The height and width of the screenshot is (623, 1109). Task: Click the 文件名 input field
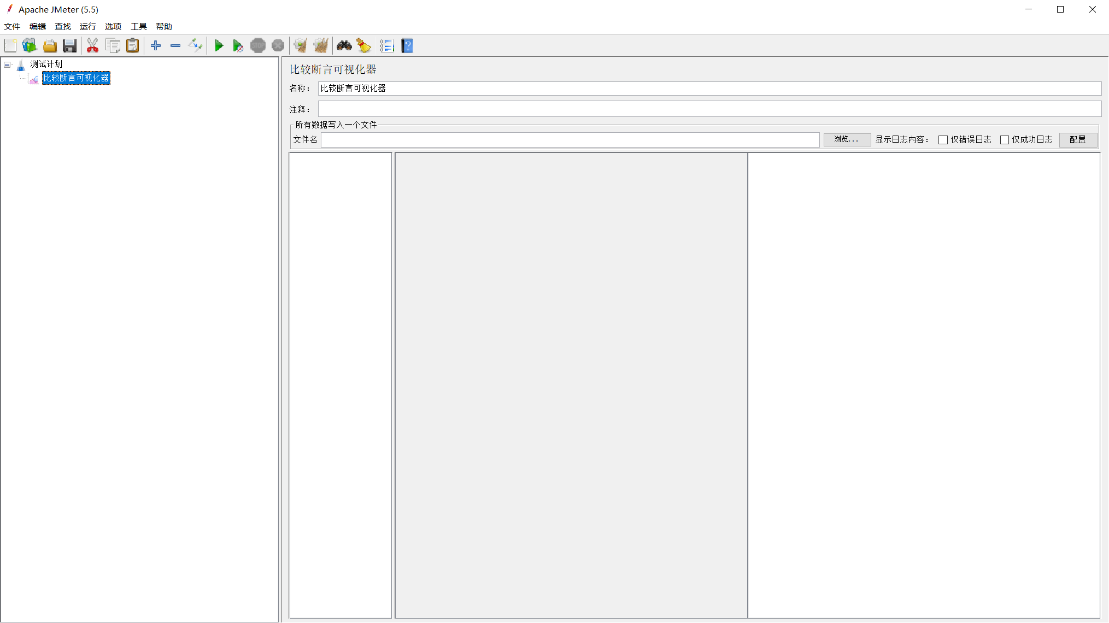click(x=570, y=140)
